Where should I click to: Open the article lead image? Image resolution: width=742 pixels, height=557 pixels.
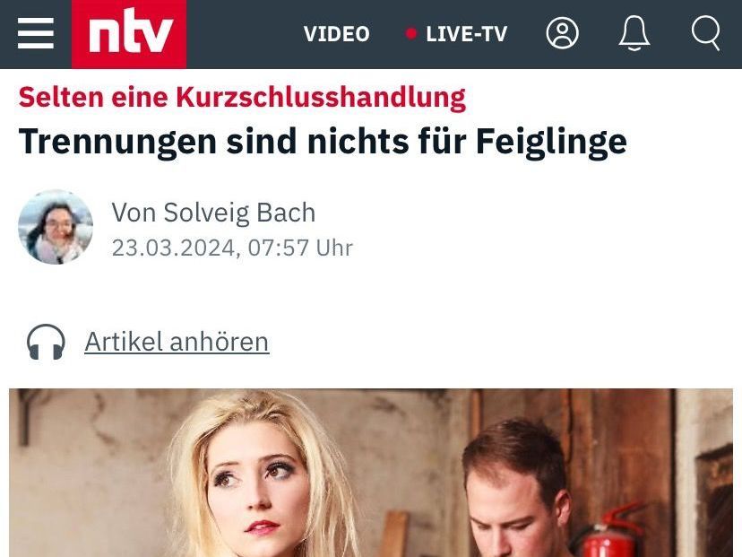pos(370,473)
